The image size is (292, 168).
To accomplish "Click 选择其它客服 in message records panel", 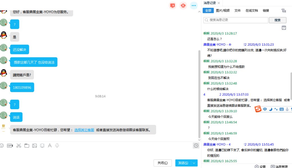I will click(273, 100).
